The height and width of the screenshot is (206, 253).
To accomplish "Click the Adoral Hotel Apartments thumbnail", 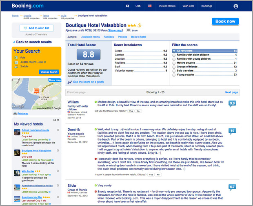I will [x=17, y=132].
